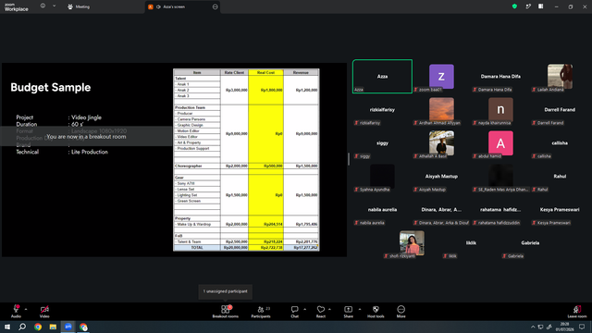Select Damara Hana Difa's participant tile
The image size is (592, 333).
(500, 76)
